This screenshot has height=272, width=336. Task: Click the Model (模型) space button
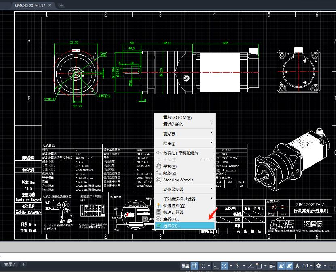pyautogui.click(x=185, y=266)
